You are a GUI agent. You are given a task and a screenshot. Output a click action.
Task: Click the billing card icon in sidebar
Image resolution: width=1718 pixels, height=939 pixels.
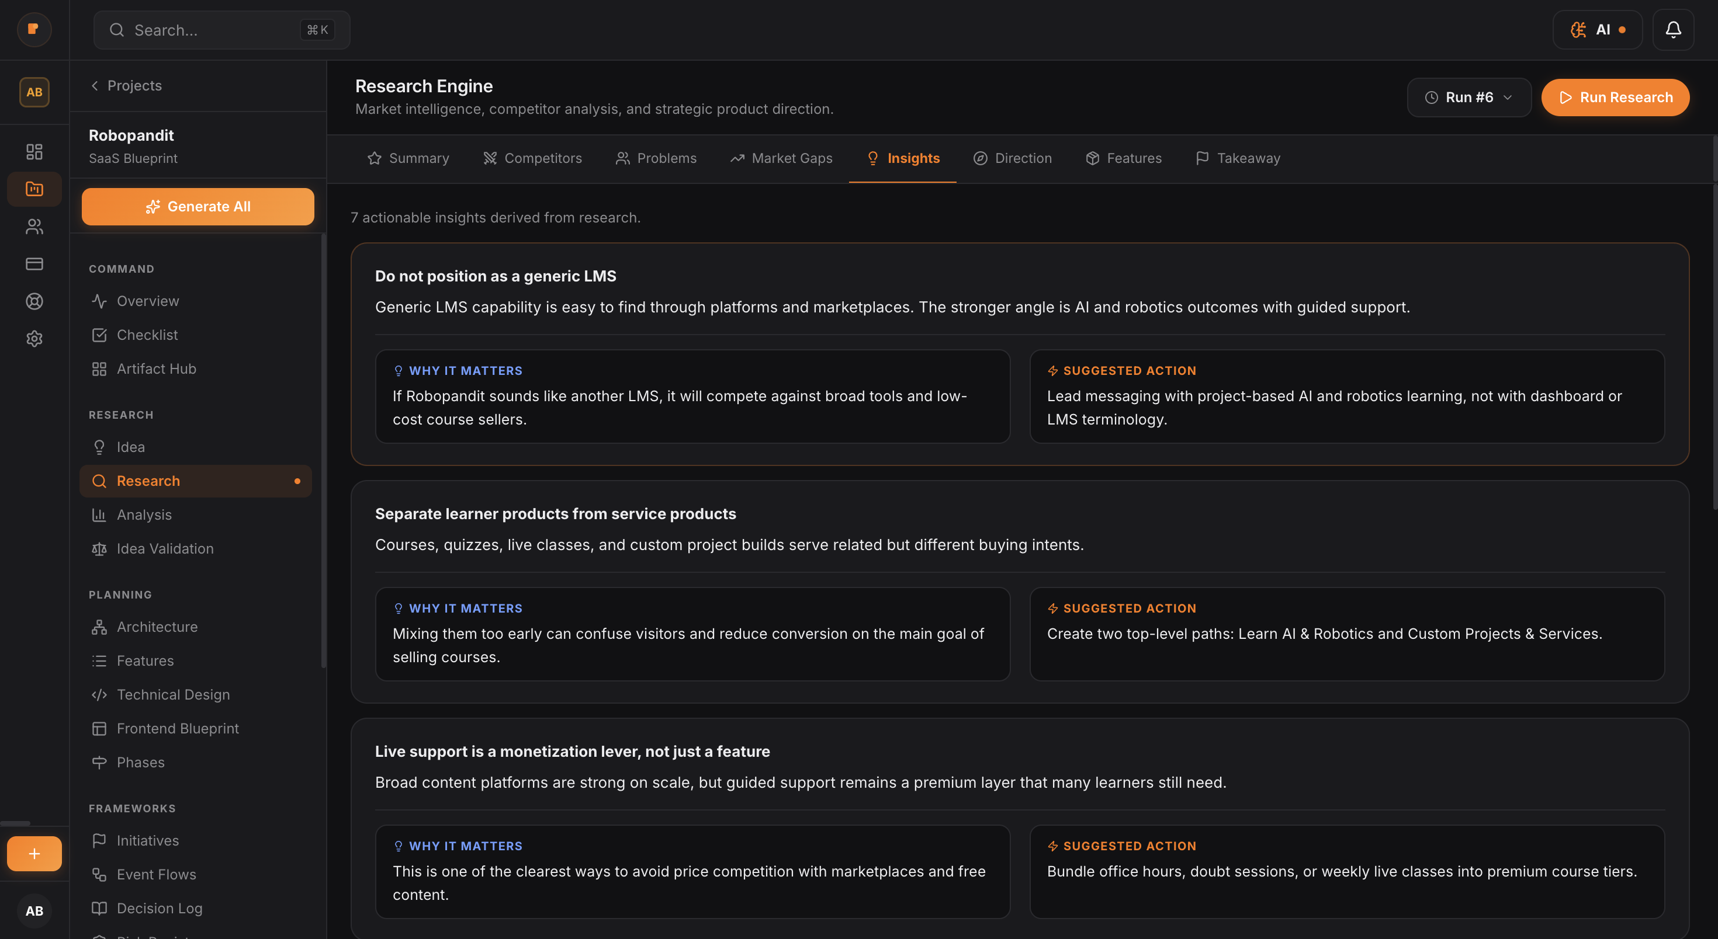click(34, 263)
